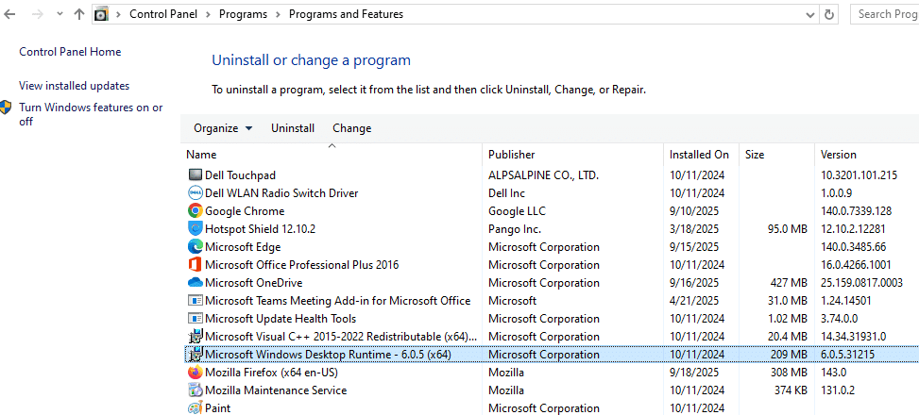This screenshot has height=415, width=919.
Task: Refresh the Programs and Features view
Action: [x=828, y=15]
